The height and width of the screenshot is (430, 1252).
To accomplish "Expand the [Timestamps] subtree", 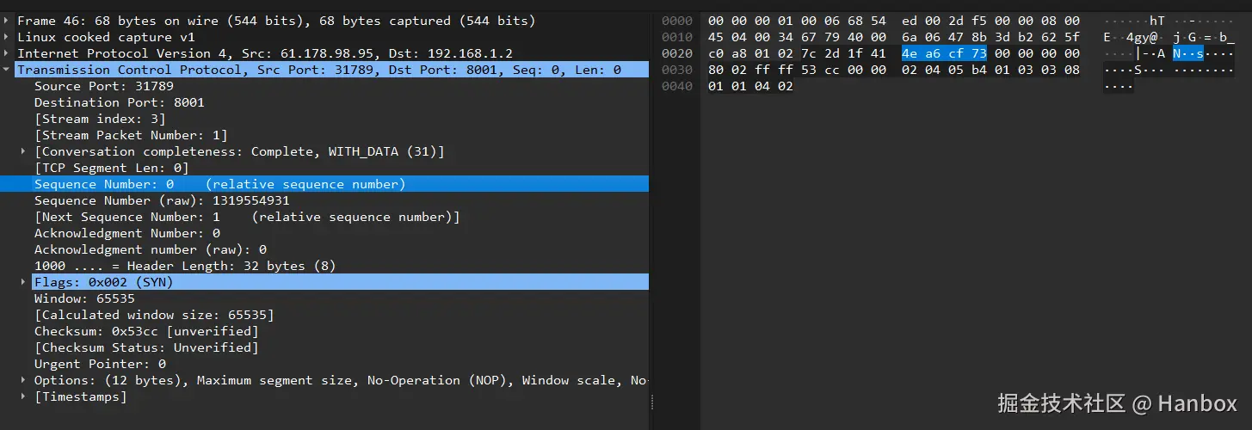I will [24, 396].
